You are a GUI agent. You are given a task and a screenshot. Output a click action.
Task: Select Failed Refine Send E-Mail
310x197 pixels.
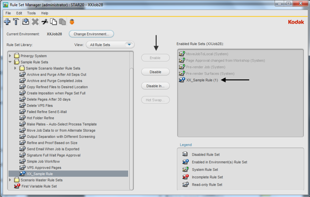tap(46, 112)
